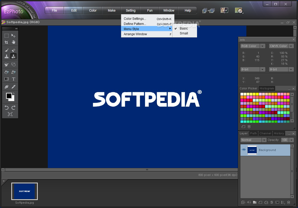Delete layer with trash icon

tap(289, 202)
